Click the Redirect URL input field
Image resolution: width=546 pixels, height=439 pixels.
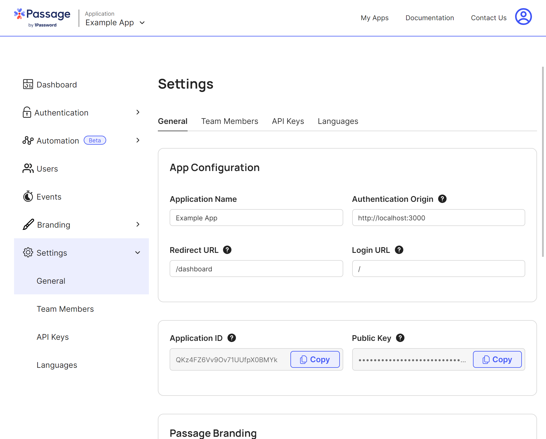pos(256,269)
